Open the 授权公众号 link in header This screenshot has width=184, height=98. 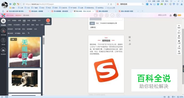click(162, 15)
